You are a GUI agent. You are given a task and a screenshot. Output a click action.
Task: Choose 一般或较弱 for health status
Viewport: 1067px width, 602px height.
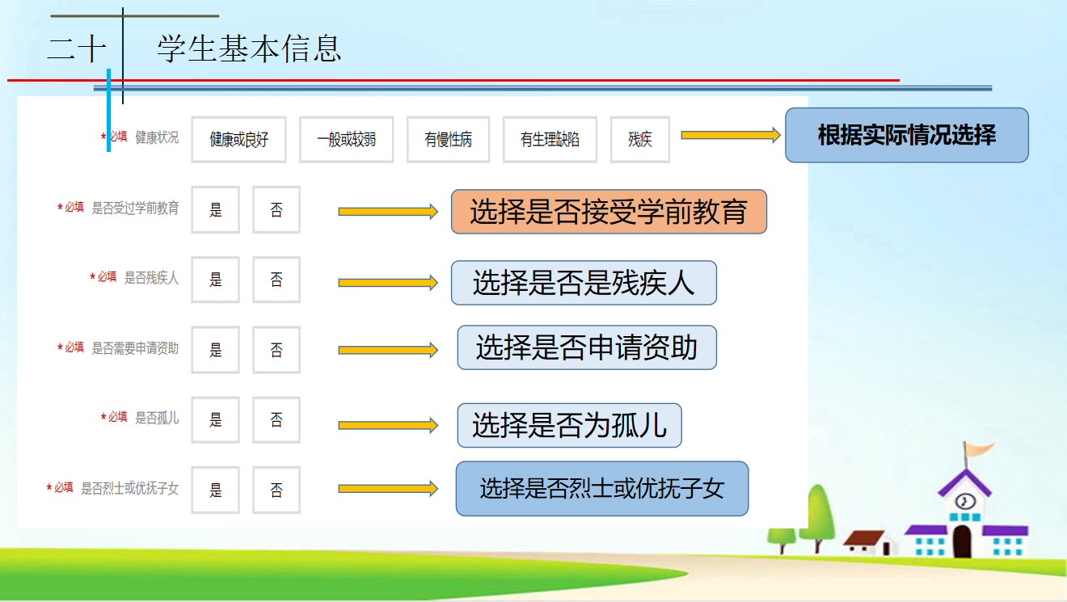coord(346,140)
